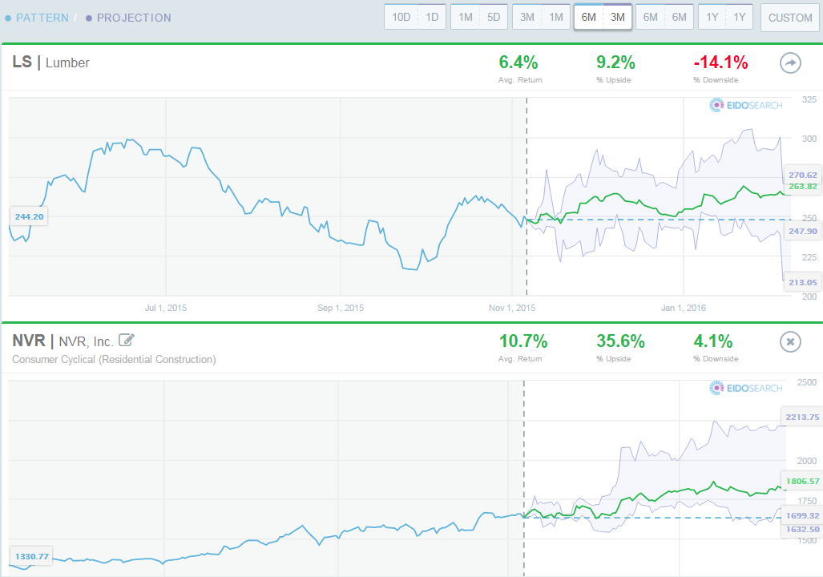823x577 pixels.
Task: Click the share arrow icon for Lumber
Action: click(790, 63)
